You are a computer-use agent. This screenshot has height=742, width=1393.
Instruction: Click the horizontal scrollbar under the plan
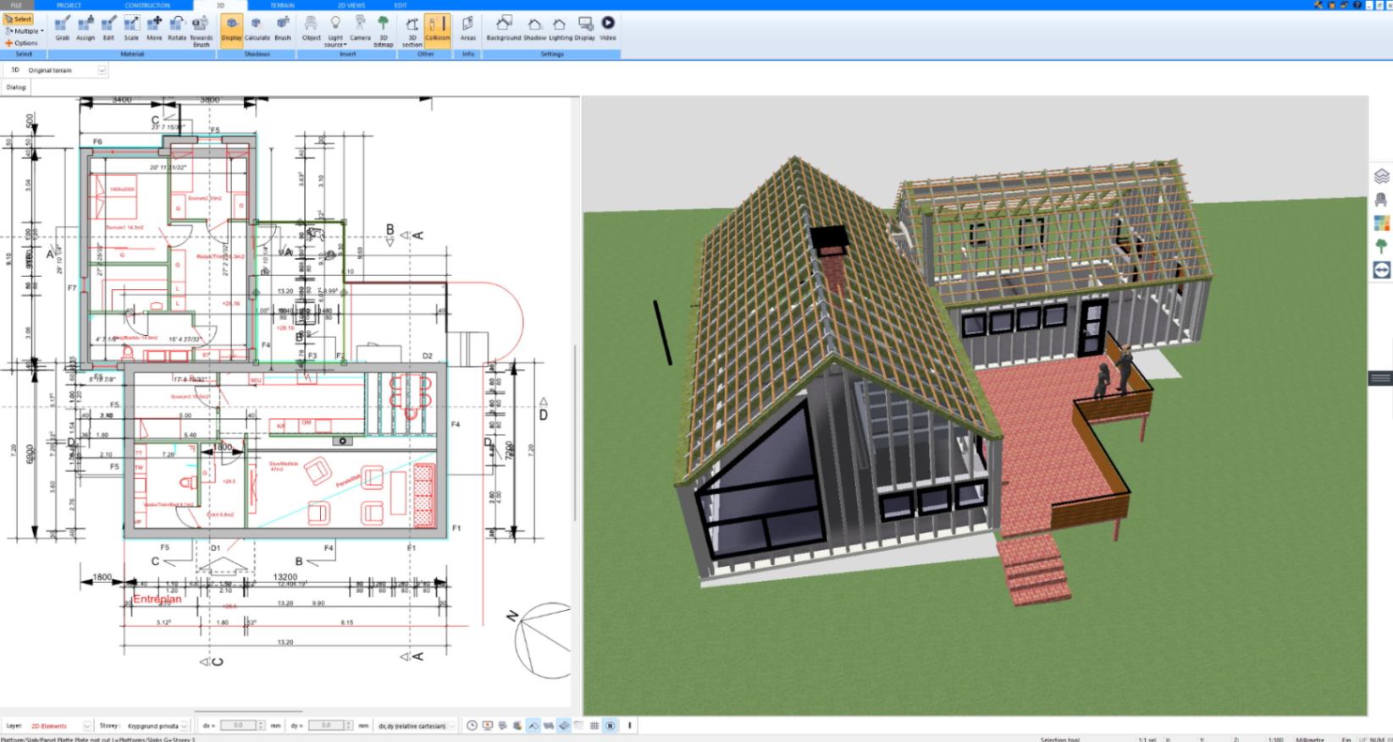[248, 712]
